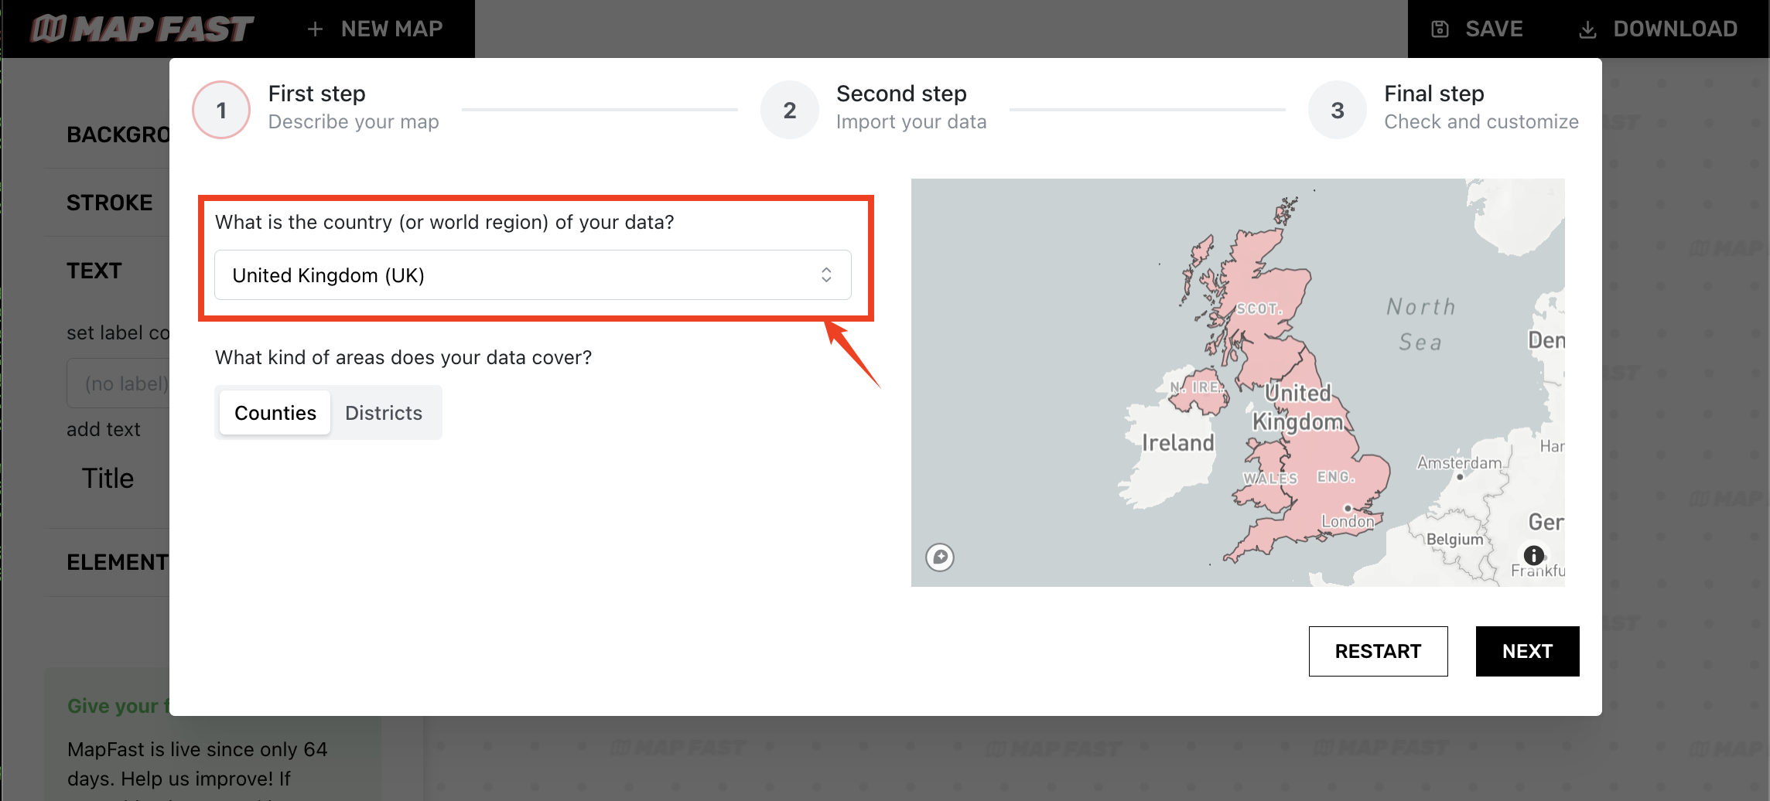The image size is (1770, 801).
Task: Click the North Sea label on map
Action: [1421, 324]
